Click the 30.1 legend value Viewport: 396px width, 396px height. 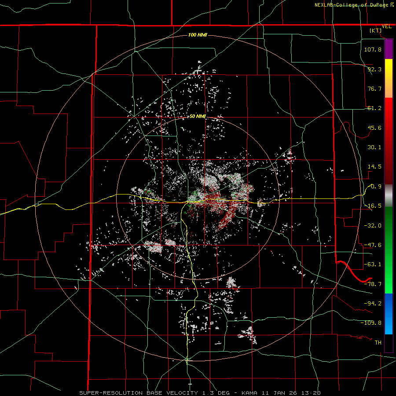[374, 147]
